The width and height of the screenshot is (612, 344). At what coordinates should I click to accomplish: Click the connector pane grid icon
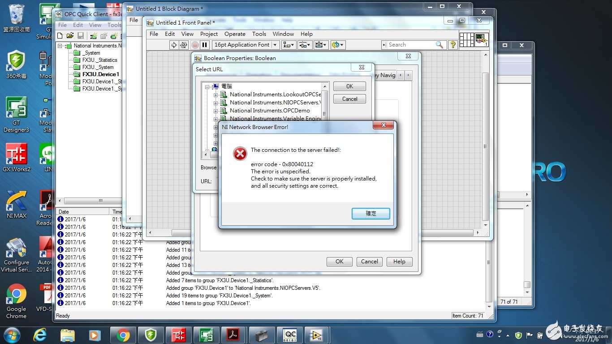click(466, 39)
